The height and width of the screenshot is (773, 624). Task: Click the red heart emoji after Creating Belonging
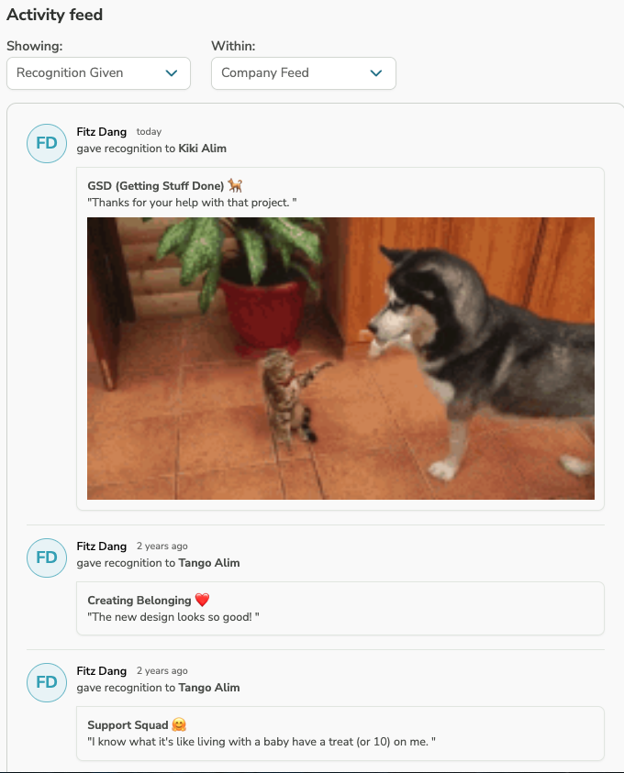point(202,600)
